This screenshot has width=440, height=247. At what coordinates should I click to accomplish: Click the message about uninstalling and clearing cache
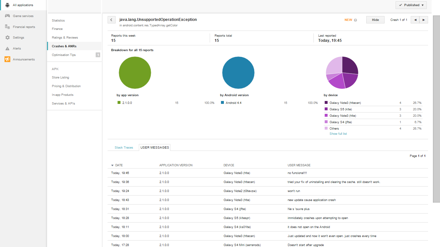(x=334, y=182)
